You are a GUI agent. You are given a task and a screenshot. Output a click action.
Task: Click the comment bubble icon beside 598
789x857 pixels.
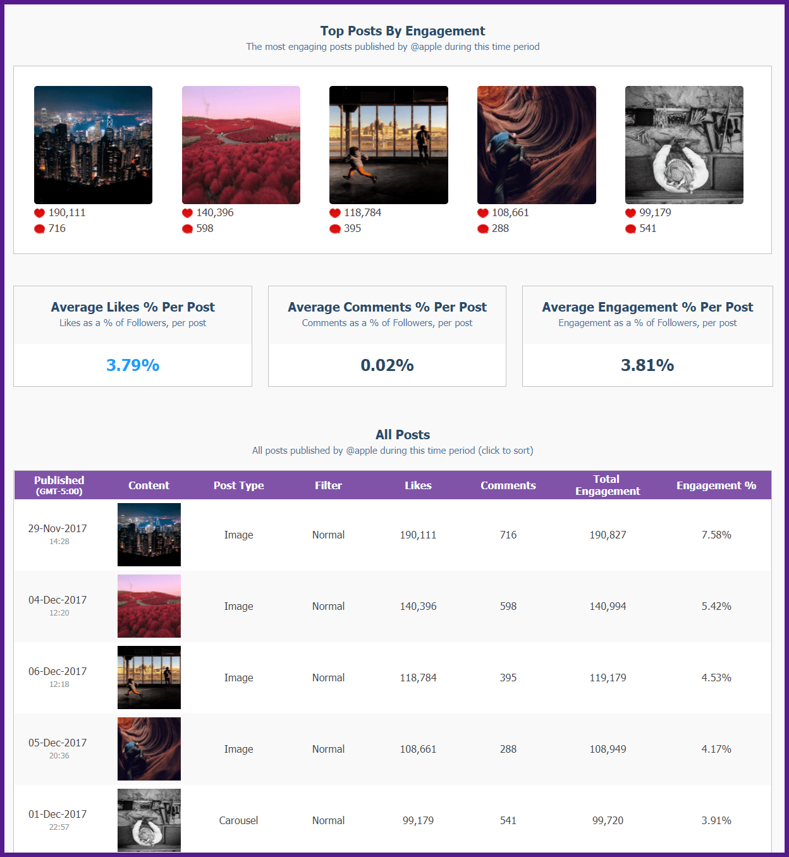pos(187,229)
